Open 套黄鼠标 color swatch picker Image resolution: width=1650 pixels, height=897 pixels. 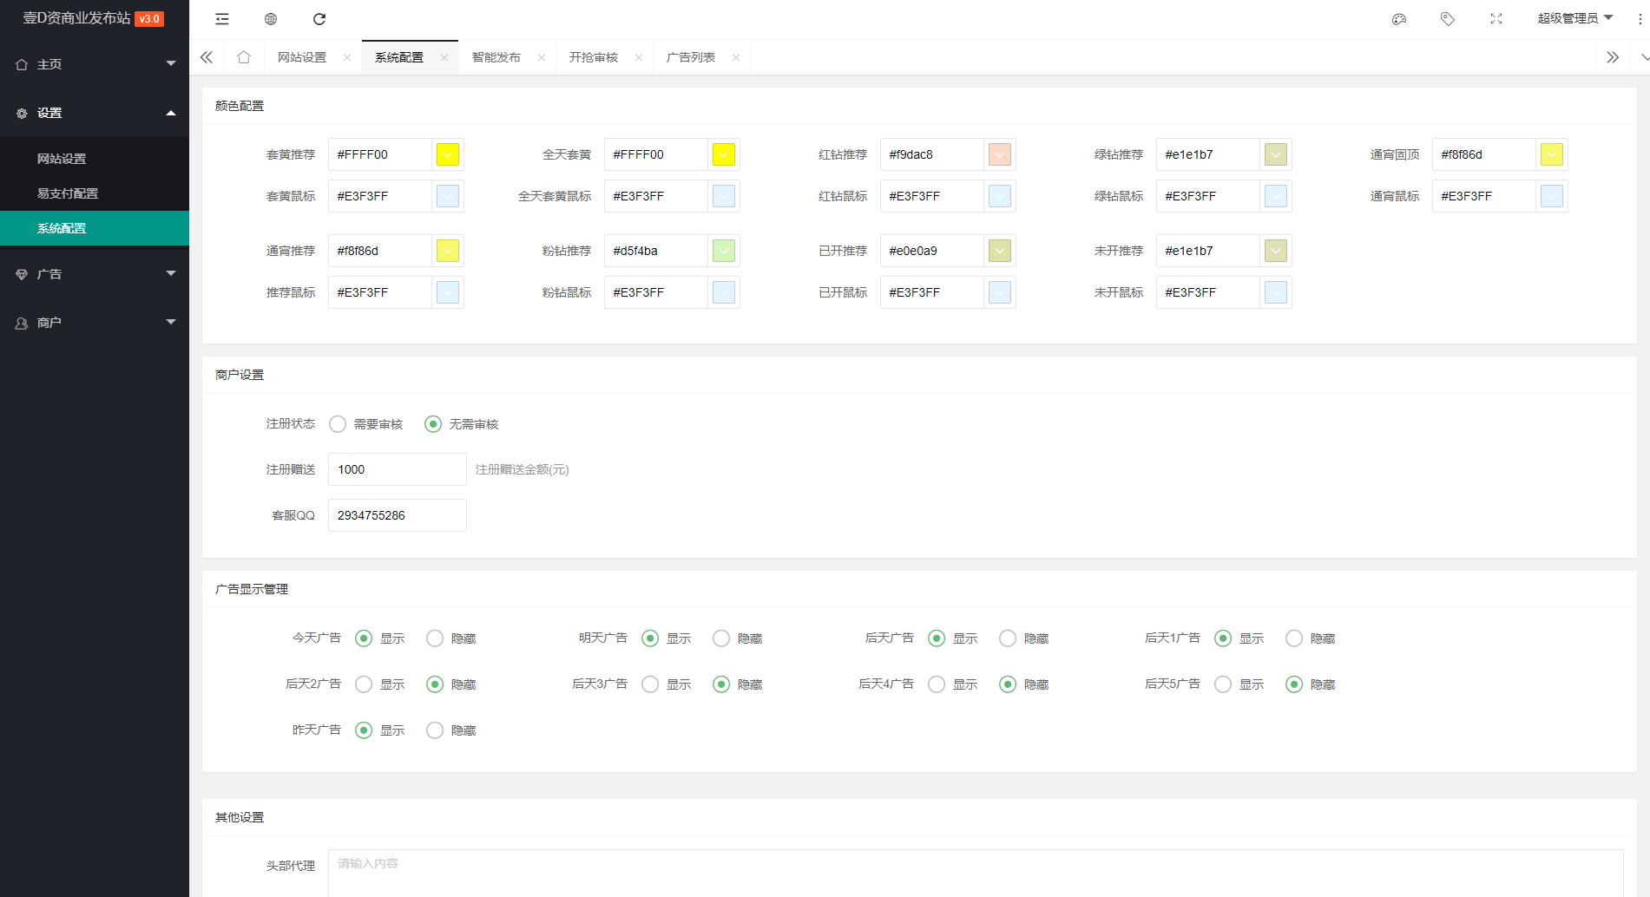[448, 196]
